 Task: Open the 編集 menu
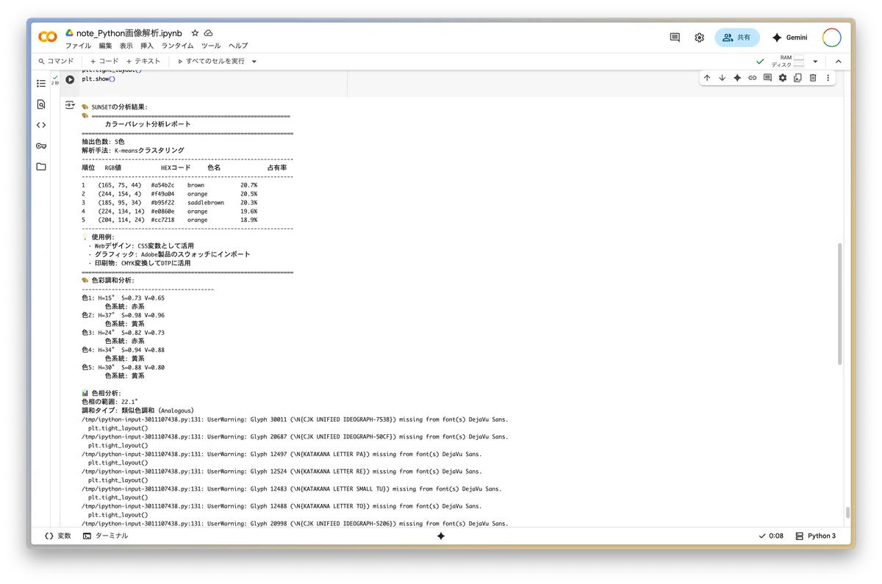coord(106,46)
